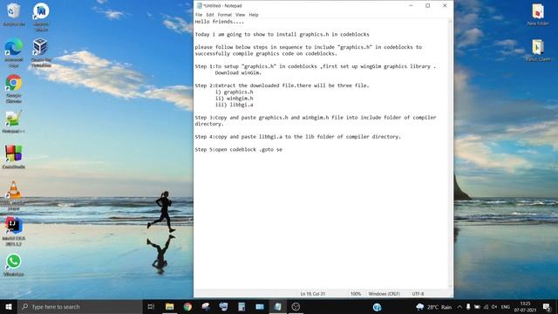Screen dimensions: 558x314
Task: Click the Notepad title bar icon
Action: 200,6
